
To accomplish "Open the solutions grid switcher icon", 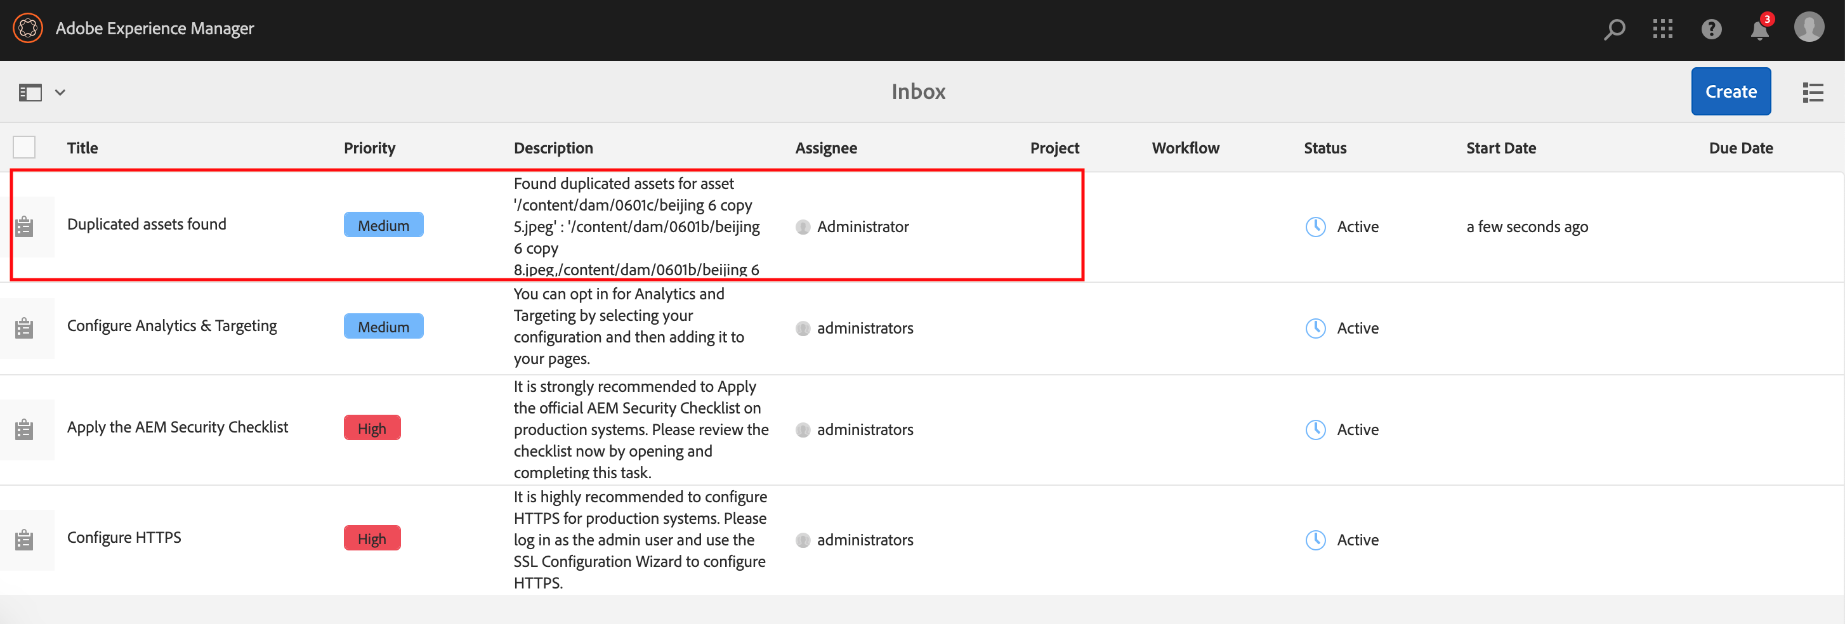I will click(x=1662, y=29).
